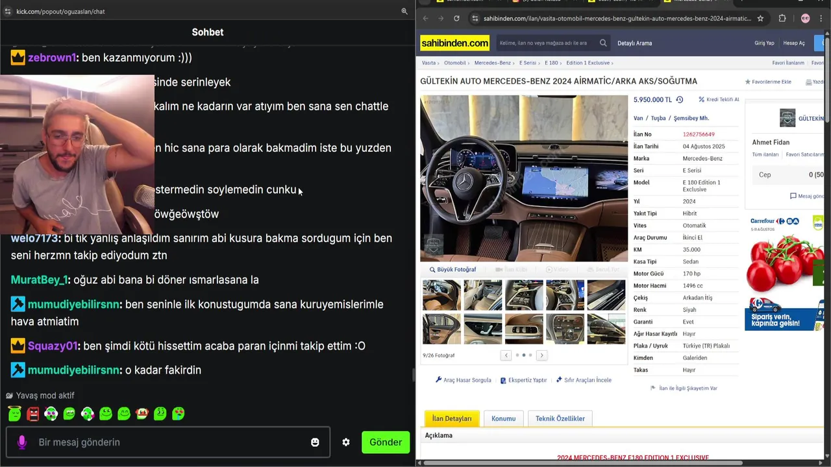The width and height of the screenshot is (831, 467).
Task: Click the sahibinden.com logo
Action: [x=454, y=43]
